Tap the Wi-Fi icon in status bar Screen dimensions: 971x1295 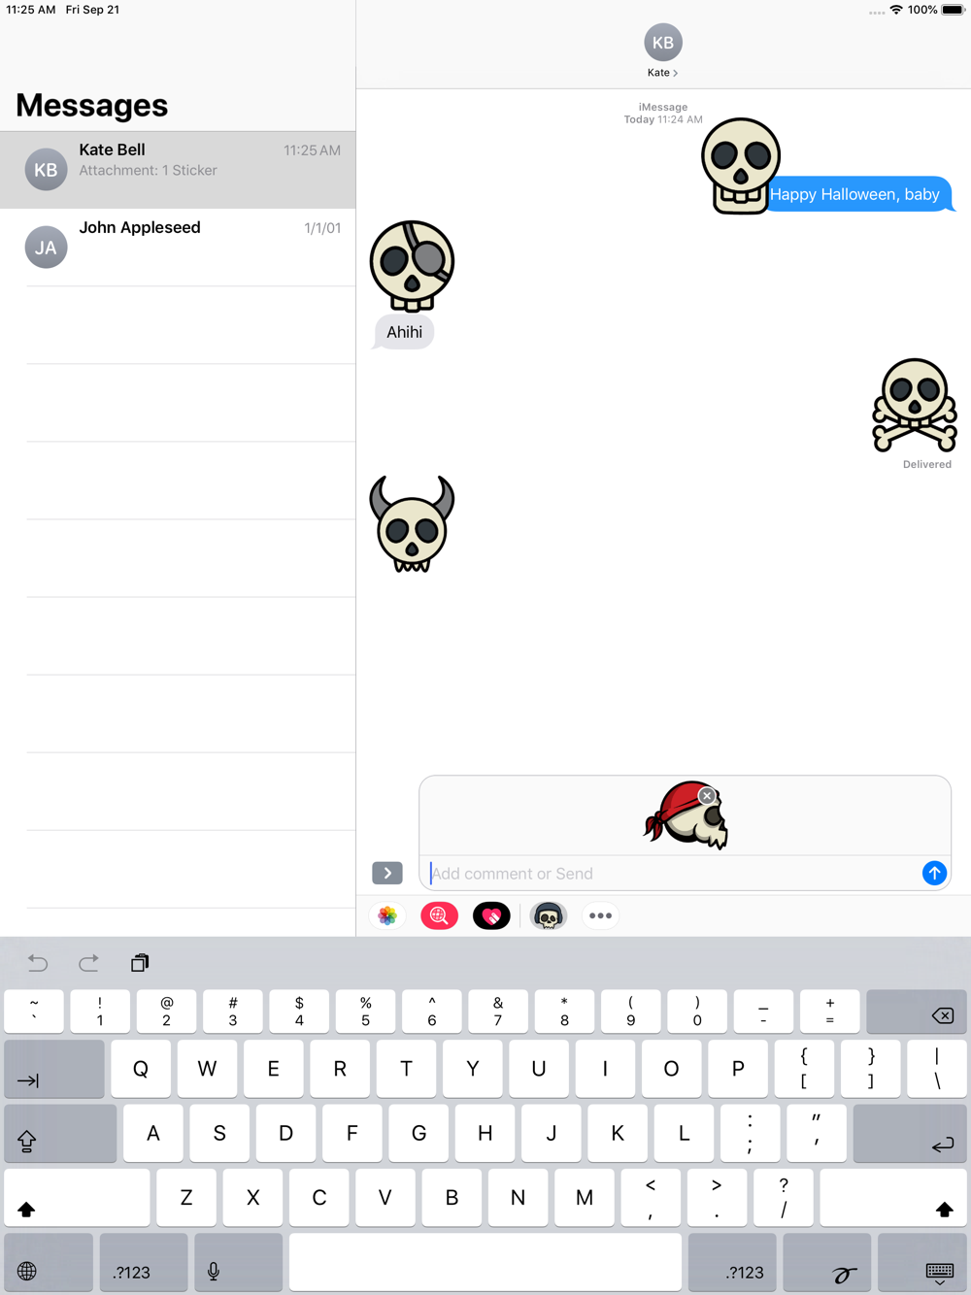click(x=896, y=10)
